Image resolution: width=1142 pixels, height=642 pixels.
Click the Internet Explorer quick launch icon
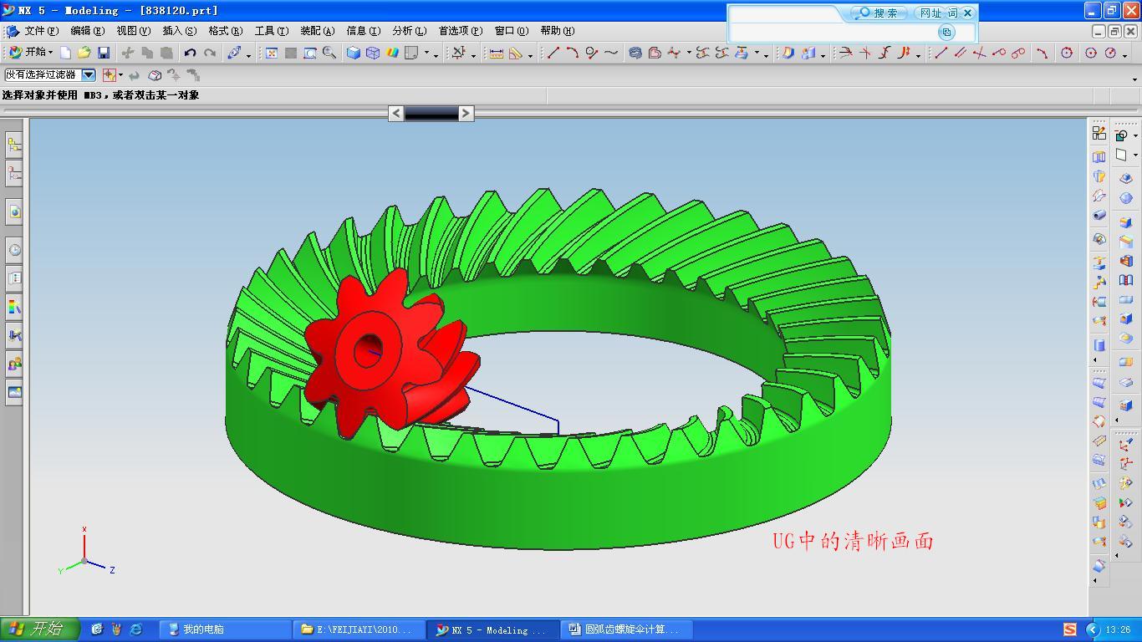coord(136,629)
